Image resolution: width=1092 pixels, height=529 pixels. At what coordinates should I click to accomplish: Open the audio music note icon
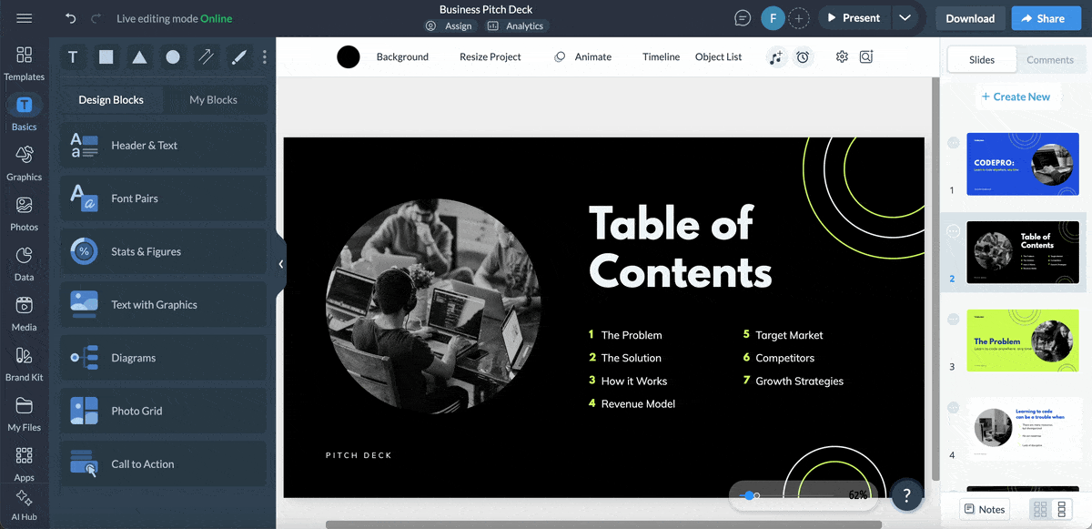[775, 57]
